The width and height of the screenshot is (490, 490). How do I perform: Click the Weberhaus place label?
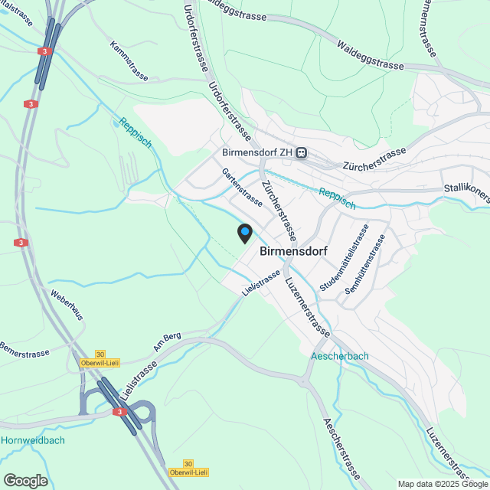[67, 305]
